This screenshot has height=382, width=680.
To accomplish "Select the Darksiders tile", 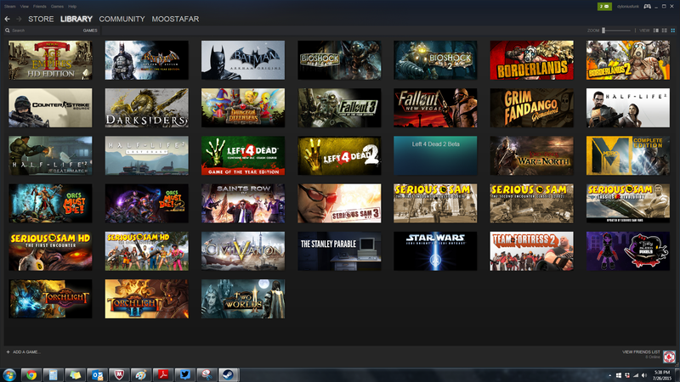I will (146, 108).
